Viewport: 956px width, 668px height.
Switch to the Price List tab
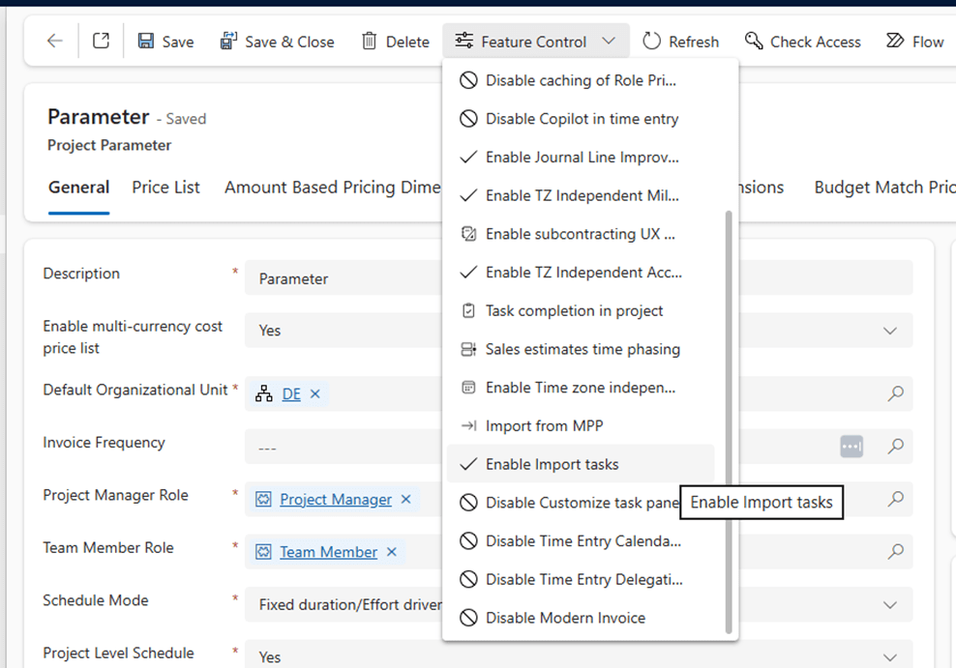tap(165, 188)
